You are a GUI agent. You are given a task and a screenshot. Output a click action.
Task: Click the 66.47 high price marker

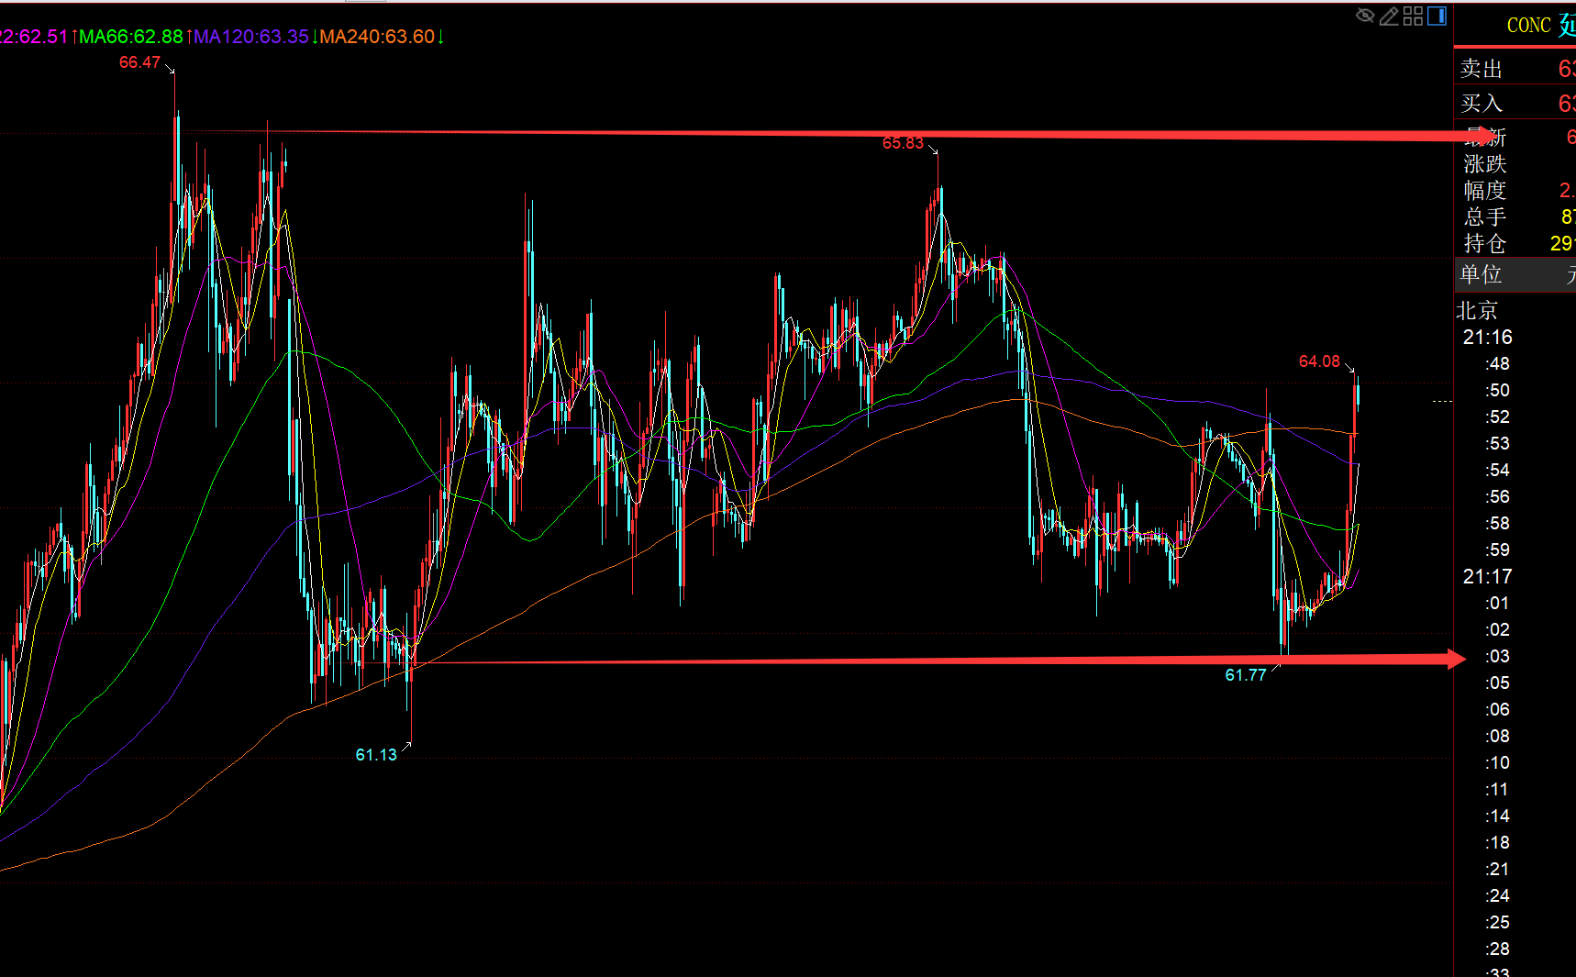tap(139, 62)
